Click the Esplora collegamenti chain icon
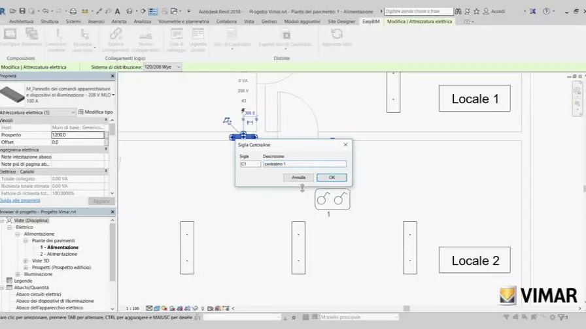 (116, 35)
